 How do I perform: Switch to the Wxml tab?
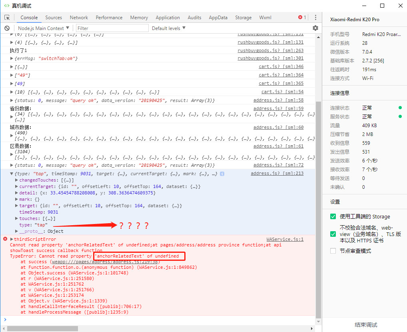[x=265, y=18]
